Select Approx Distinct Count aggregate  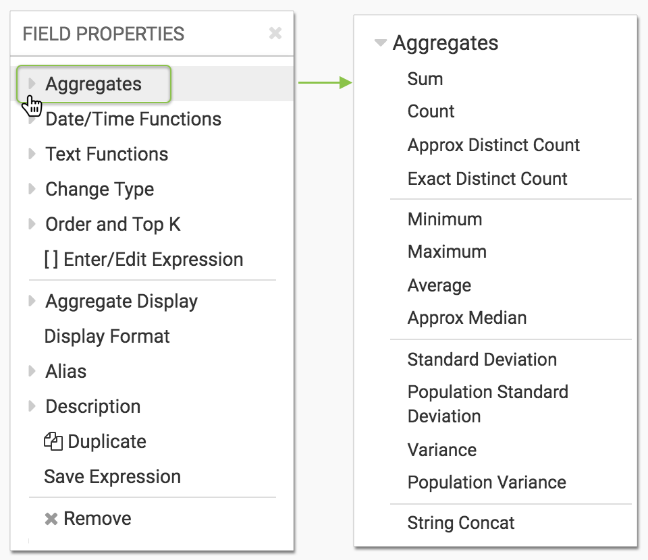[x=493, y=145]
